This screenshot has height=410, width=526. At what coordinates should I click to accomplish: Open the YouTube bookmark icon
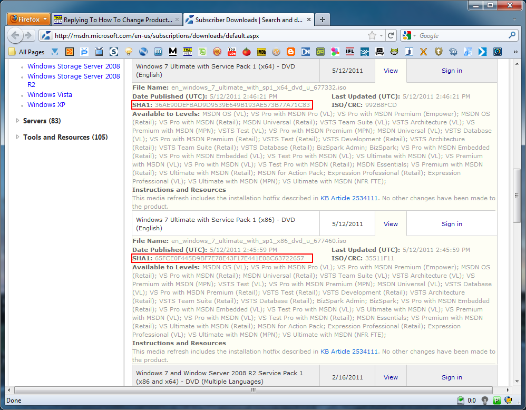[x=232, y=52]
